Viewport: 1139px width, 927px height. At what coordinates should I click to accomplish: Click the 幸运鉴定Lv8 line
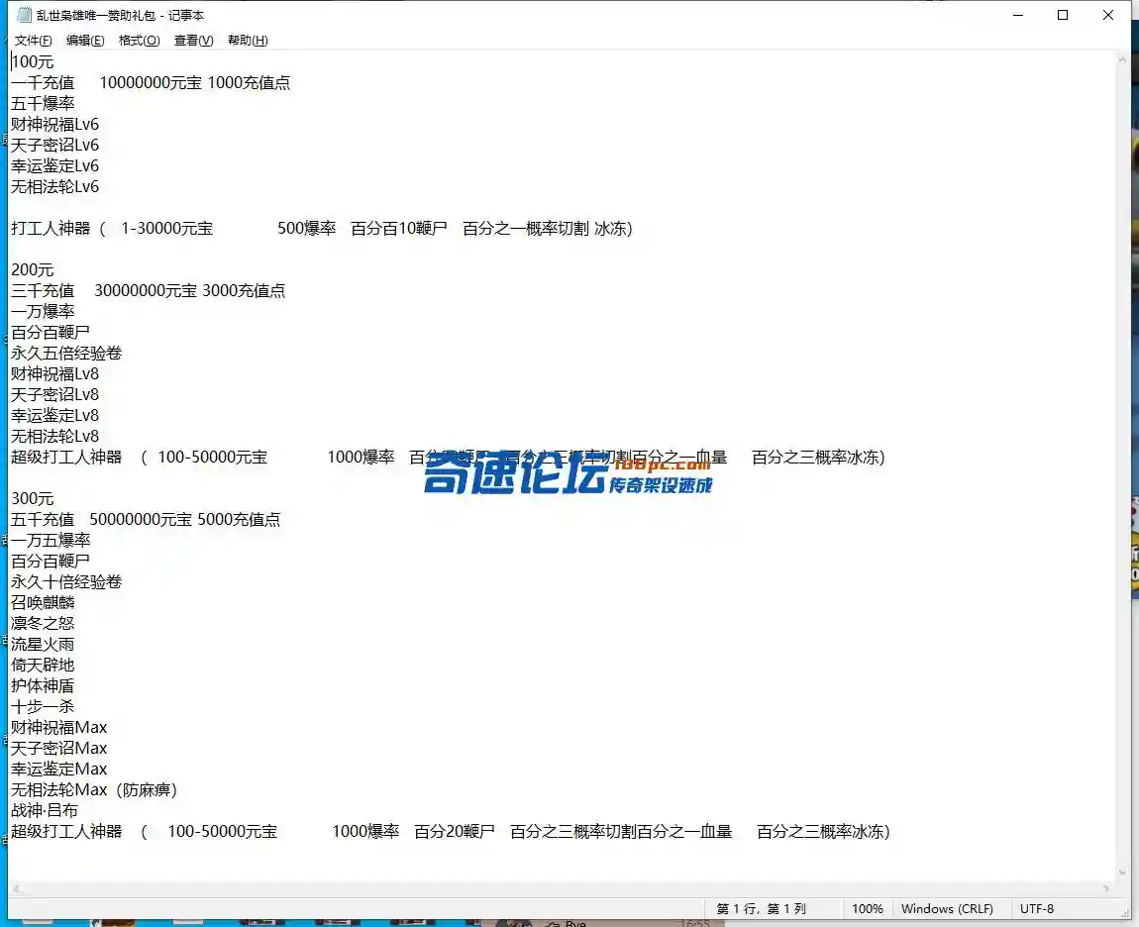(54, 416)
